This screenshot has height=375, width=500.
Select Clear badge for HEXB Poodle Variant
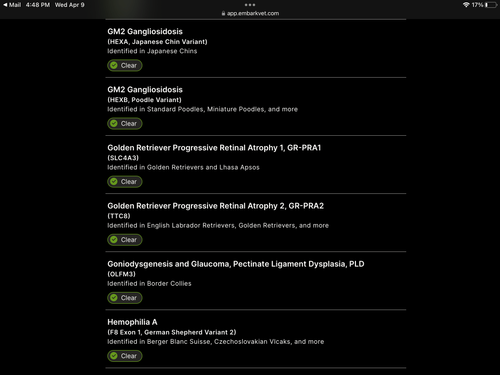point(125,124)
